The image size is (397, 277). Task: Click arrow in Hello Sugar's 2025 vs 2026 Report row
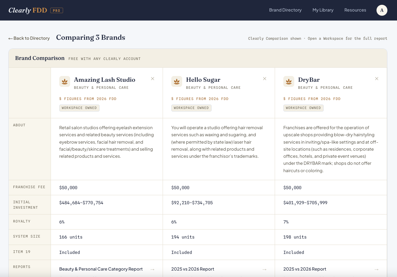264,269
